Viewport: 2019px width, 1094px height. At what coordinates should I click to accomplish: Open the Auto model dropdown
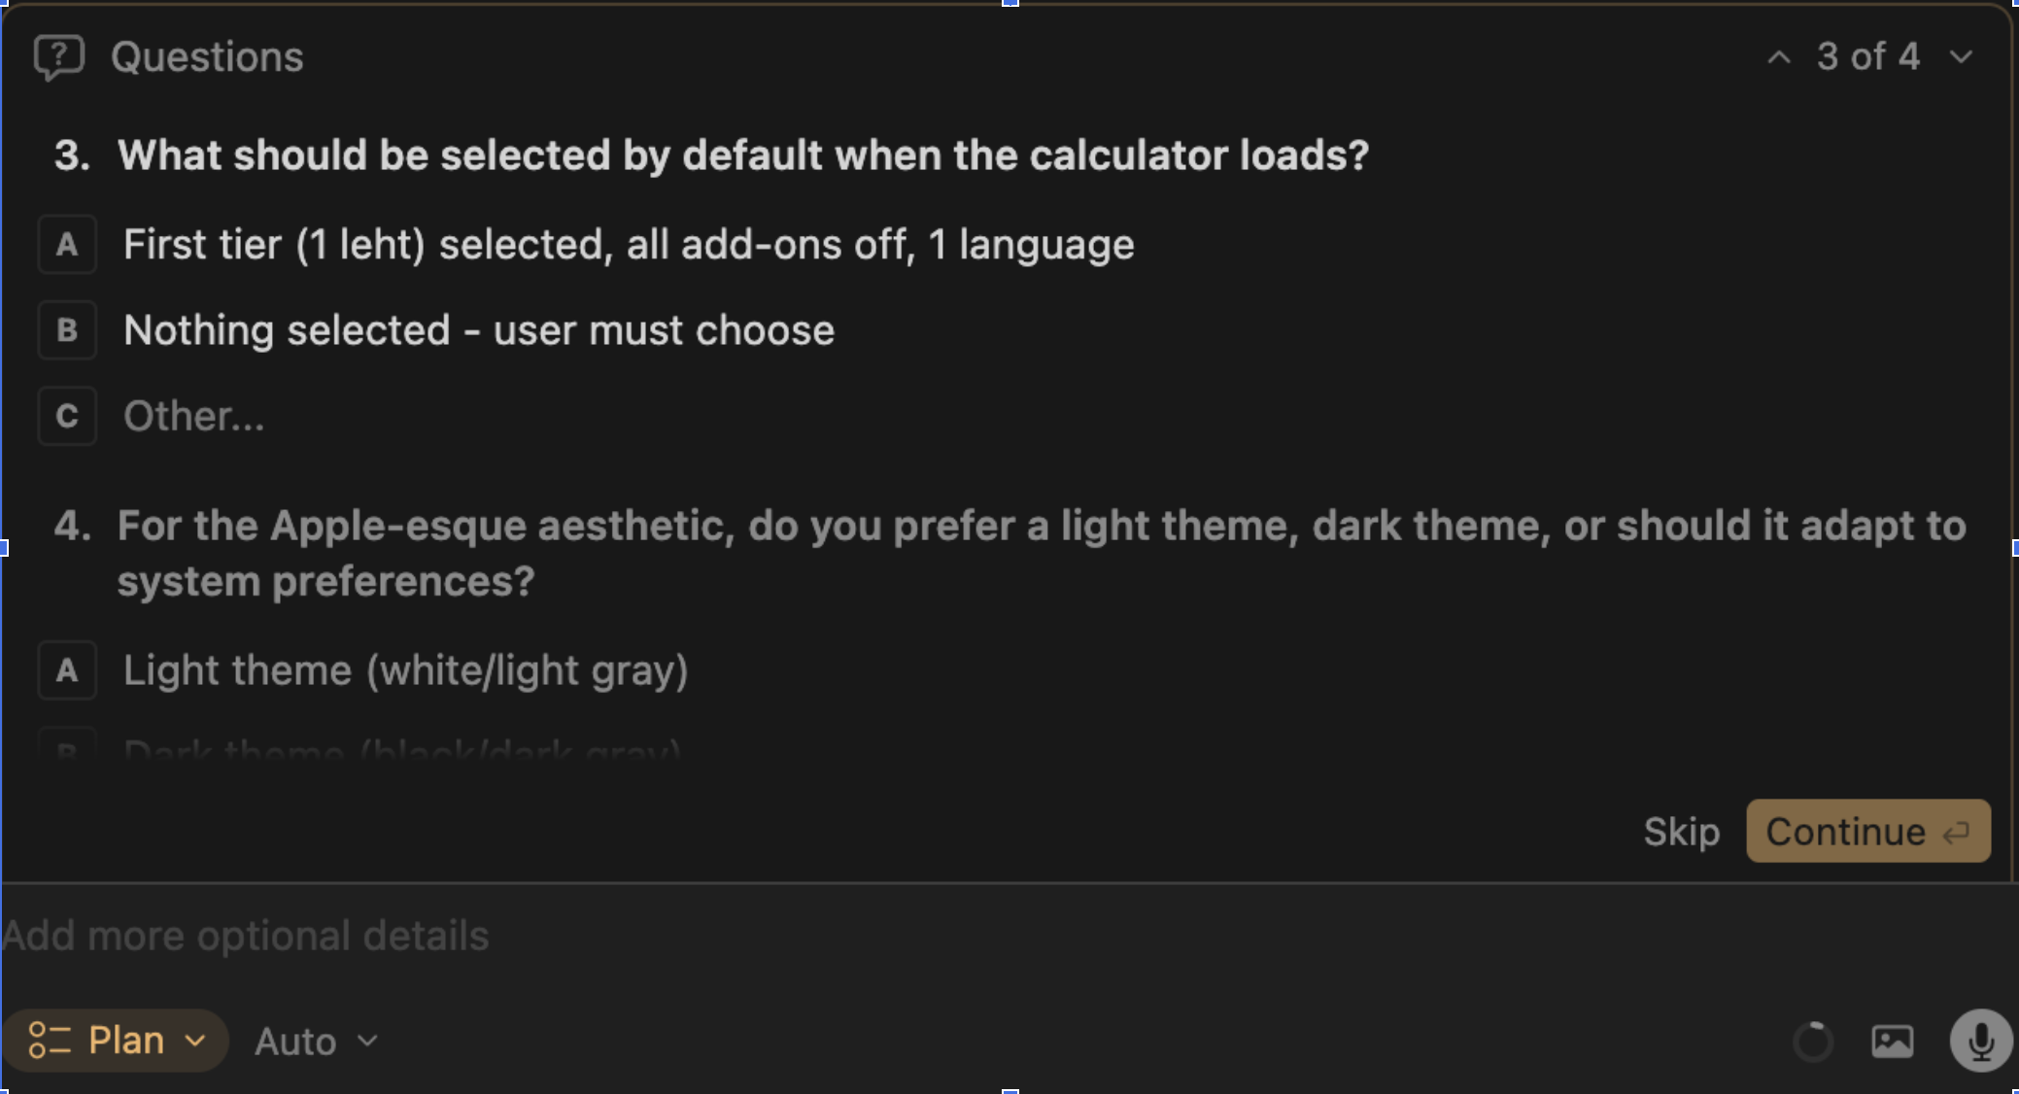tap(316, 1042)
